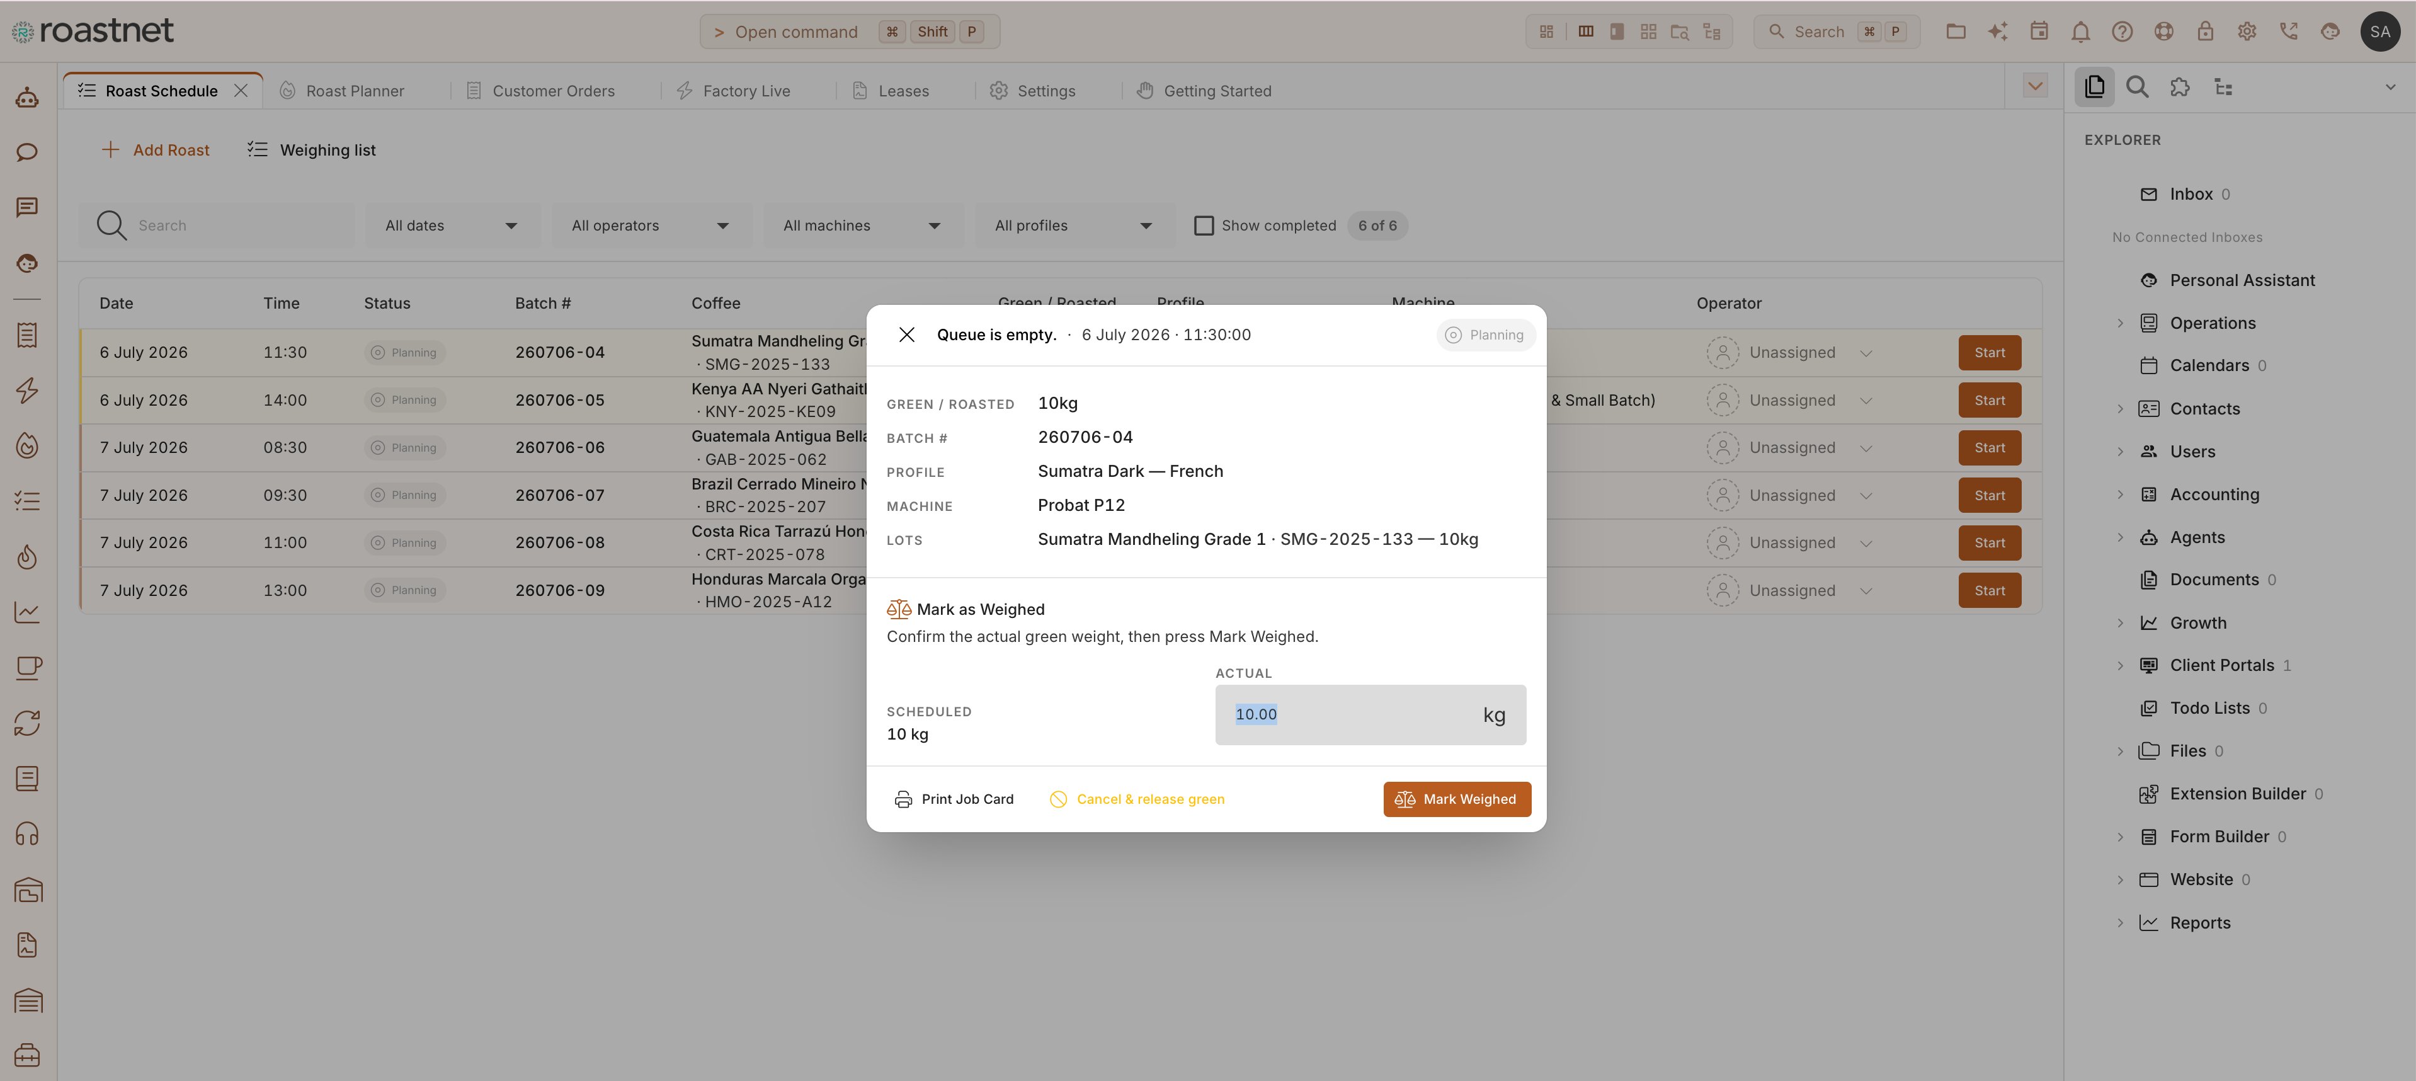
Task: Switch to the Settings tab
Action: [x=1034, y=91]
